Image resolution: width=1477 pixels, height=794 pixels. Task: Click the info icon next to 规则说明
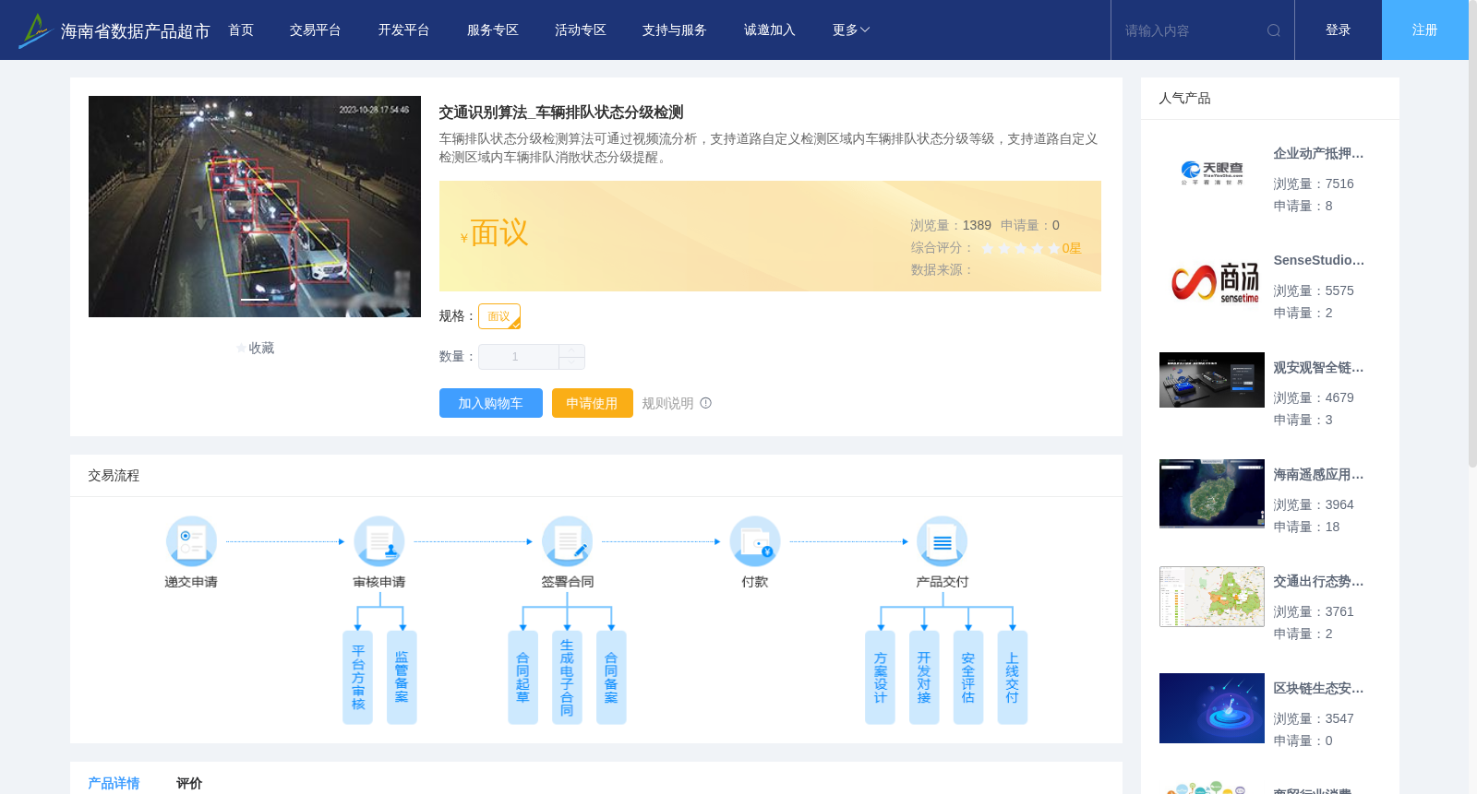(x=706, y=403)
